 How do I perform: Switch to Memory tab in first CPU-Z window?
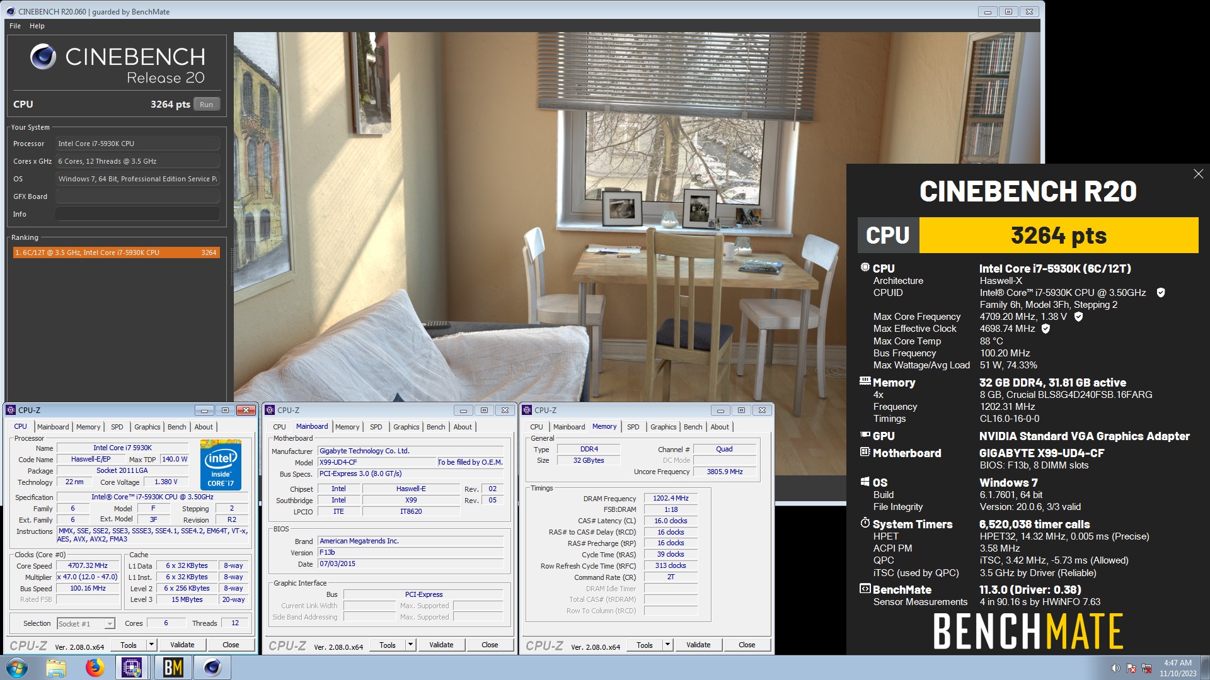coord(88,427)
